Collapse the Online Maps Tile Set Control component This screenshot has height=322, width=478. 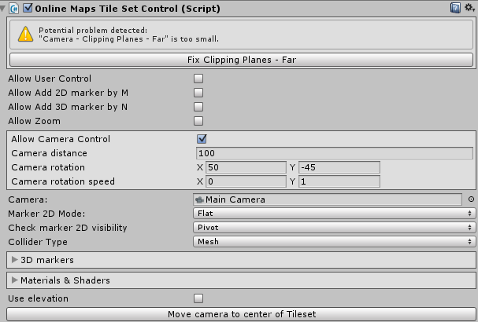pyautogui.click(x=2, y=9)
